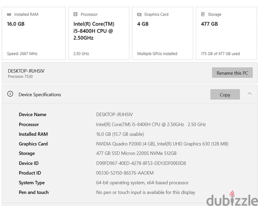Click 2.50 GHz under processor card
258x206 pixels.
pos(81,54)
